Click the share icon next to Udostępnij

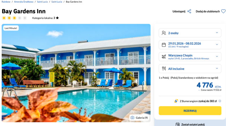click(x=189, y=12)
